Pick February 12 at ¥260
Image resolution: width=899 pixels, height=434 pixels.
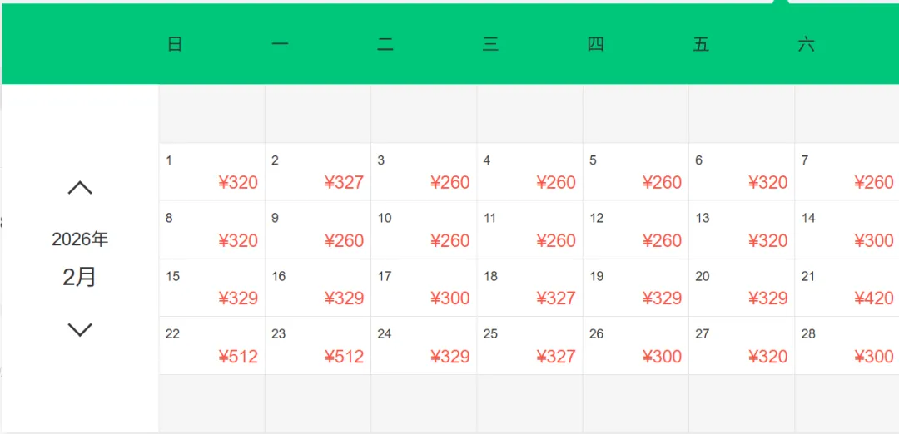pyautogui.click(x=635, y=230)
